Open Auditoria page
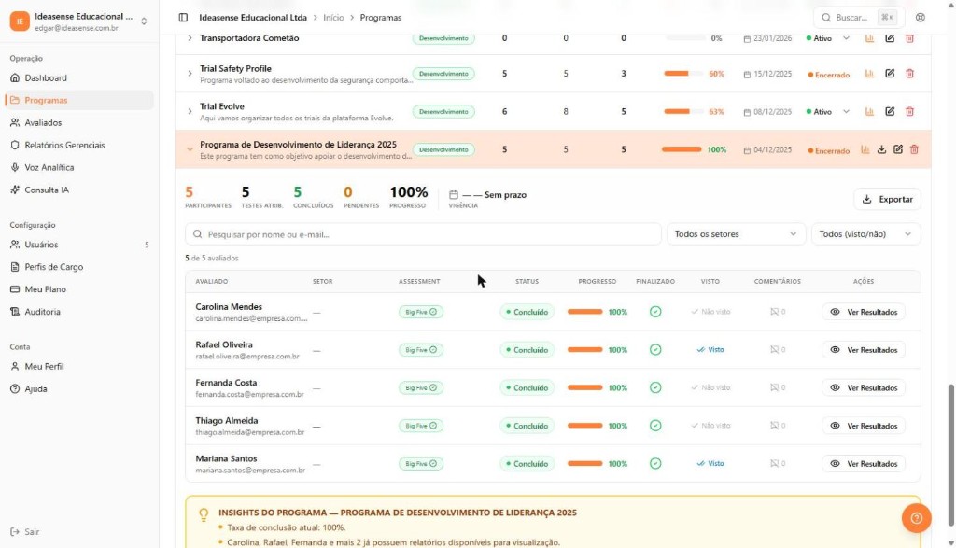Viewport: 956px width, 548px height. coord(79,312)
